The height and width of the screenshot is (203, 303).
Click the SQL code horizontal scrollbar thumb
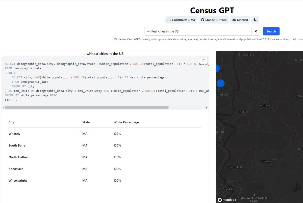tap(87, 108)
